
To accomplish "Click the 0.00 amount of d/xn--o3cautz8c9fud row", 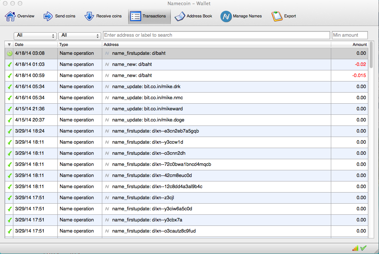I will pyautogui.click(x=361, y=231).
